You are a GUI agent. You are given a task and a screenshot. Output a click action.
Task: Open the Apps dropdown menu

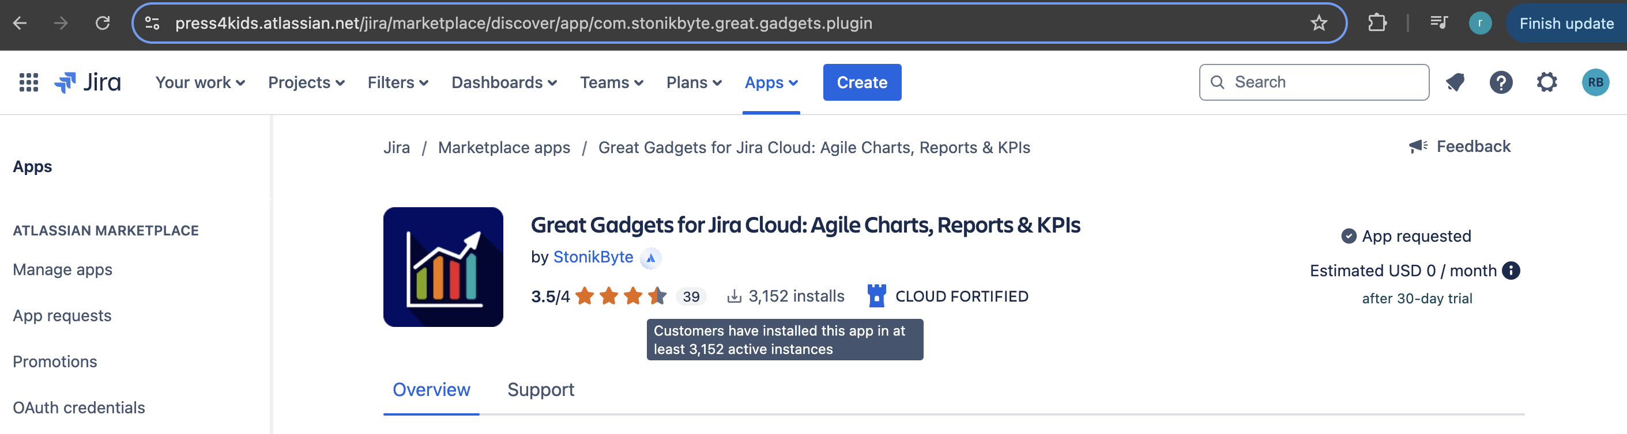(x=771, y=83)
